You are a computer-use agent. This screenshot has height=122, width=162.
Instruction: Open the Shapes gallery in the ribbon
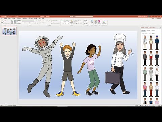point(65,22)
